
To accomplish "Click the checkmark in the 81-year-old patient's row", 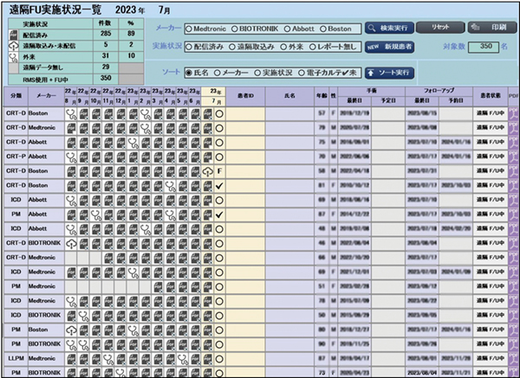I will click(220, 186).
